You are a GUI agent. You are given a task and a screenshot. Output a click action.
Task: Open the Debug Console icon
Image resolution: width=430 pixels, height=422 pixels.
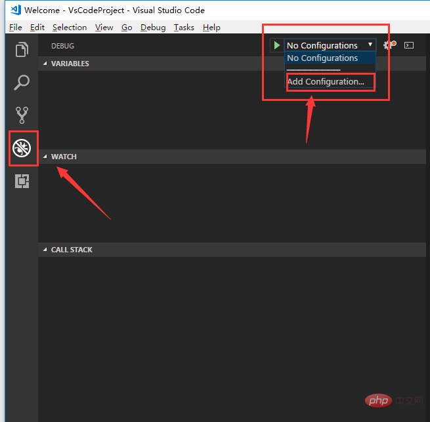click(x=408, y=45)
